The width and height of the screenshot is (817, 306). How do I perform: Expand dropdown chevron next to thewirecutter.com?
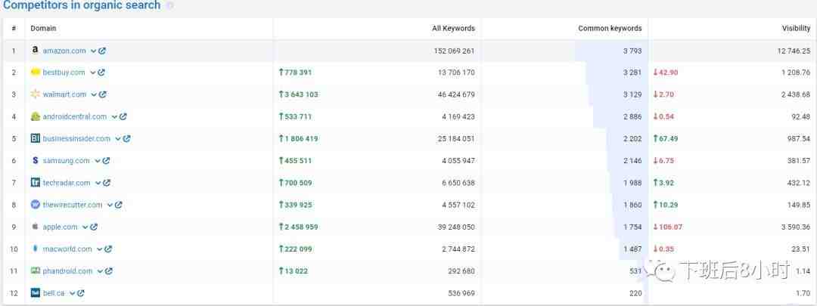coord(110,205)
